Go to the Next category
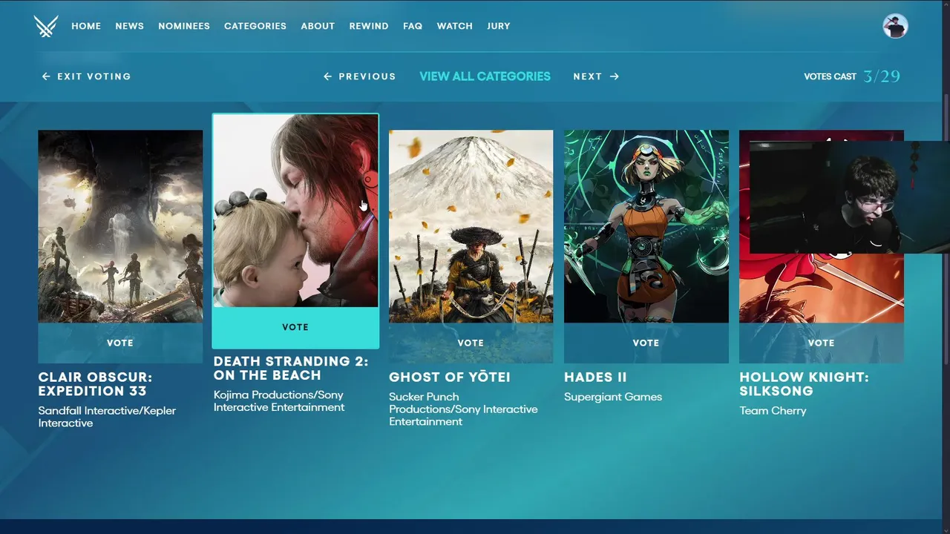Viewport: 950px width, 534px height. (596, 76)
